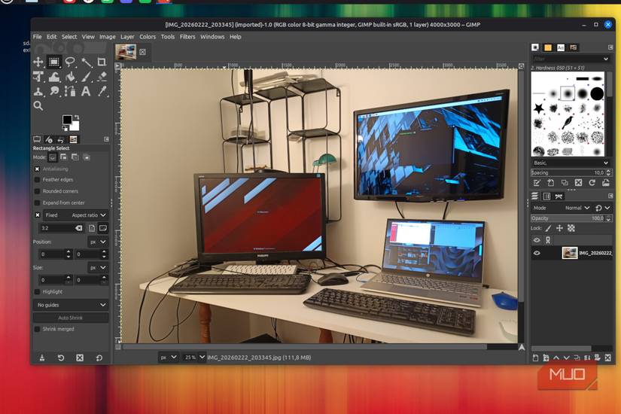Hide the IMG_20260222 layer with eye icon

coord(537,253)
